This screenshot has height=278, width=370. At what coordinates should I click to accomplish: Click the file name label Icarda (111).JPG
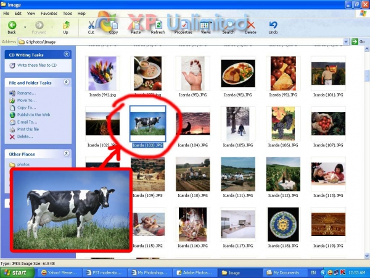pos(238,195)
